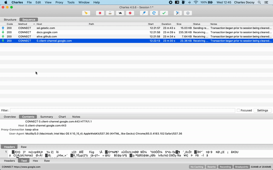Screen dimensions: 273x170
Task: Open the File menu
Action: point(29,2)
